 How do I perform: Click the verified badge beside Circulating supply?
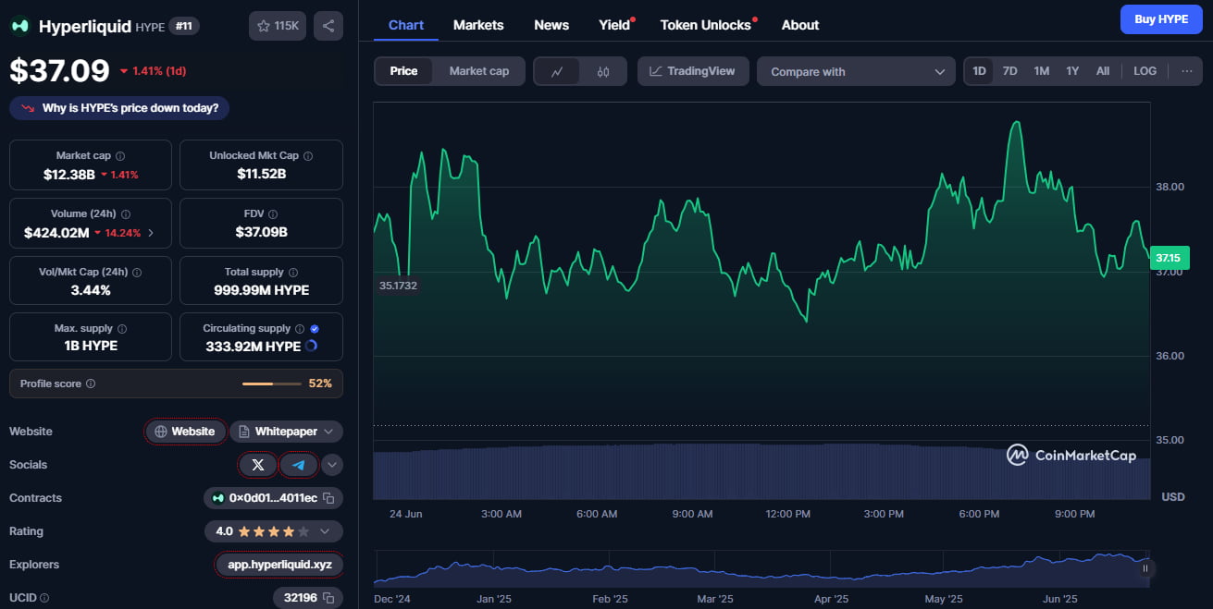click(x=315, y=329)
